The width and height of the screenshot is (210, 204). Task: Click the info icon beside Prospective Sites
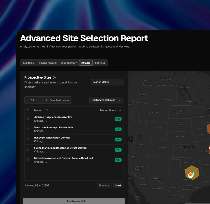point(54,77)
